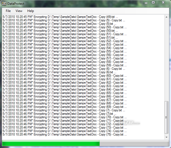
Task: Minimize the DataProtect window
Action: pyautogui.click(x=146, y=3)
